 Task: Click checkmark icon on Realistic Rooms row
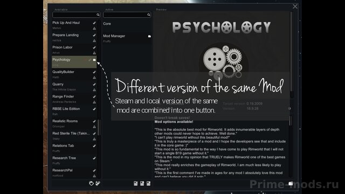click(94, 121)
